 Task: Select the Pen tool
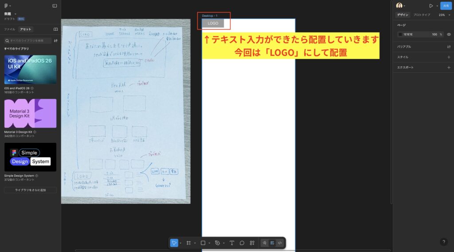click(x=217, y=243)
